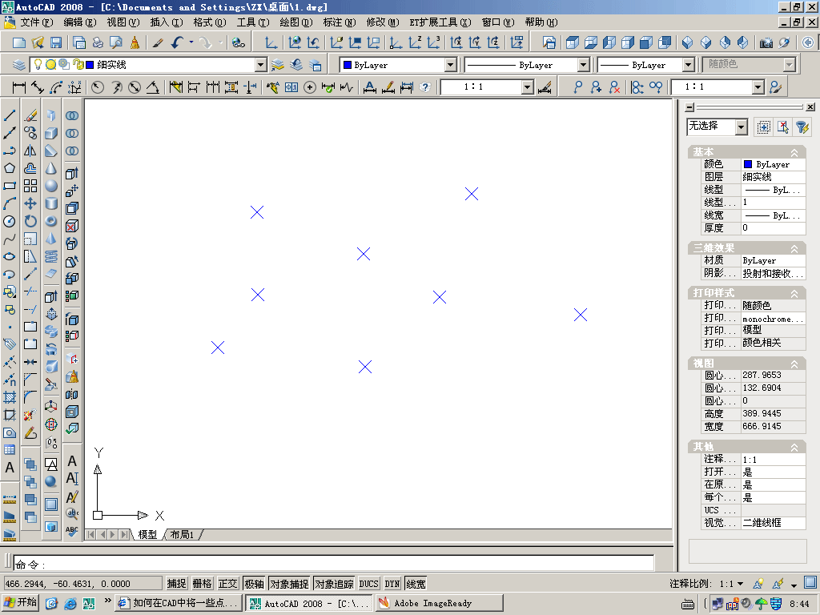Toggle 极轴 polar tracking

[x=254, y=584]
